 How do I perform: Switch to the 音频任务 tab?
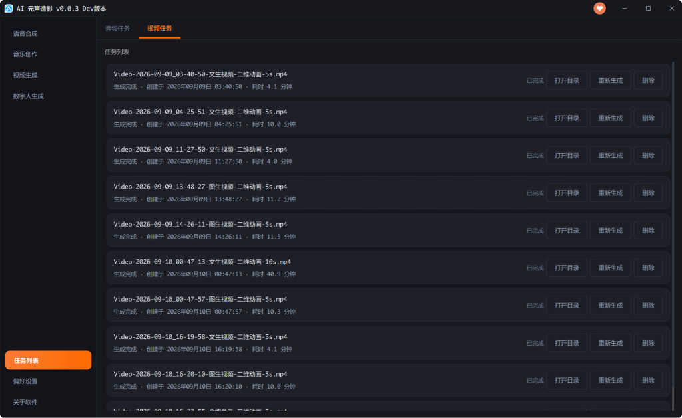coord(117,28)
